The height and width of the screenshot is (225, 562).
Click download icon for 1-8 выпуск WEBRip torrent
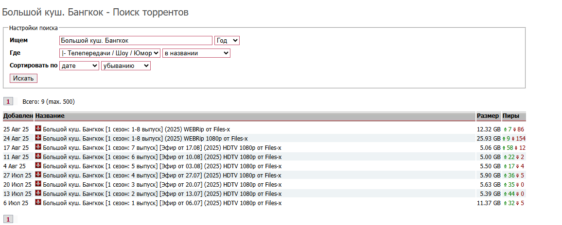click(38, 129)
